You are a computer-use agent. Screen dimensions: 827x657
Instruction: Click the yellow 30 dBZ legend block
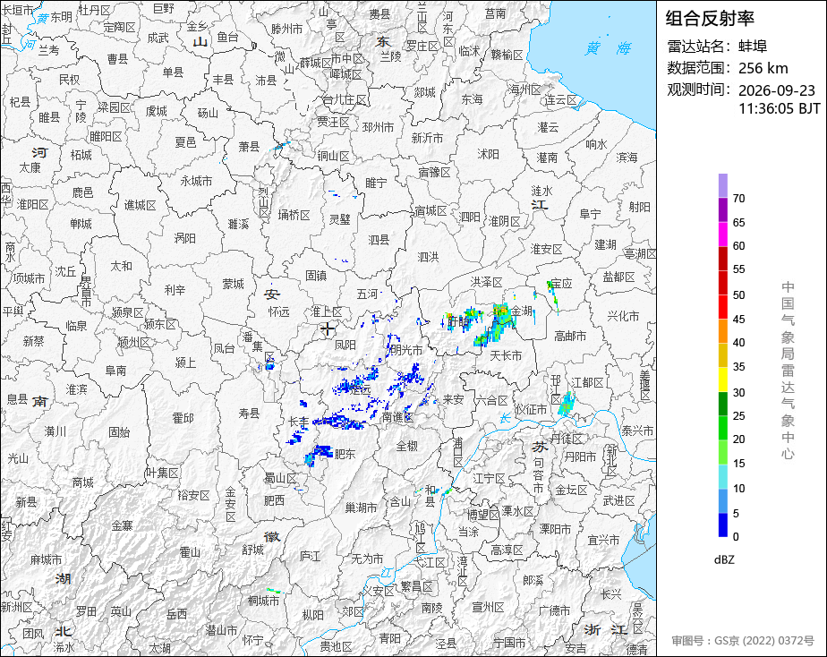(723, 380)
